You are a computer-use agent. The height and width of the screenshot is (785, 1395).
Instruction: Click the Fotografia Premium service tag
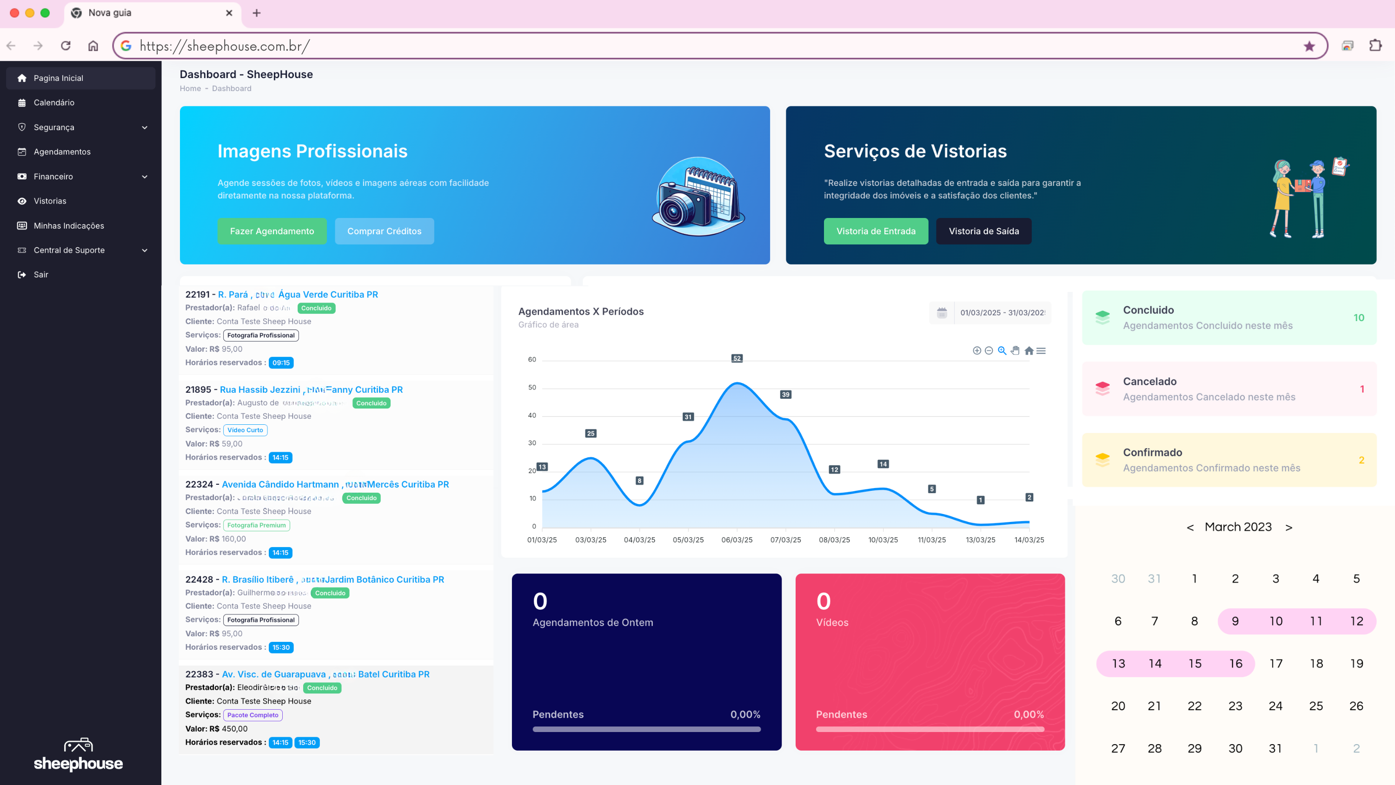tap(257, 525)
